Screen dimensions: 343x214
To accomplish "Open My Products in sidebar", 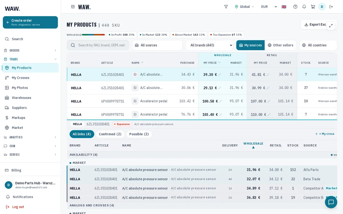I will pyautogui.click(x=30, y=68).
